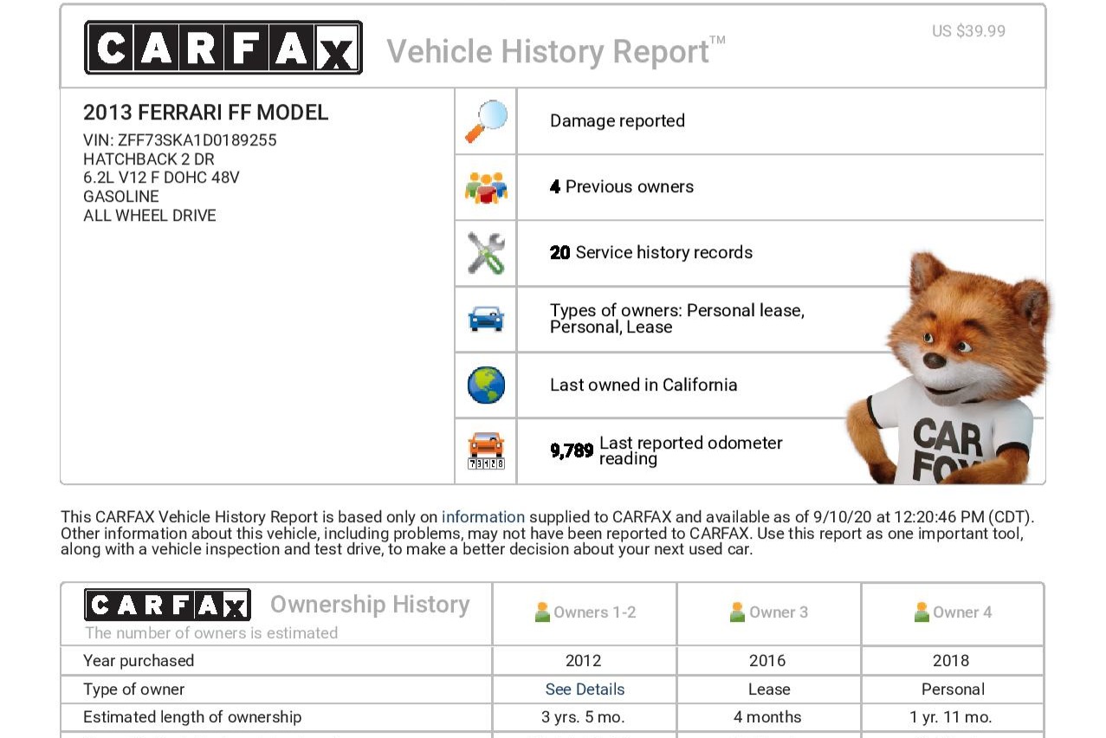Click the Owners 1-2 person icon
Image resolution: width=1106 pixels, height=738 pixels.
tap(542, 612)
